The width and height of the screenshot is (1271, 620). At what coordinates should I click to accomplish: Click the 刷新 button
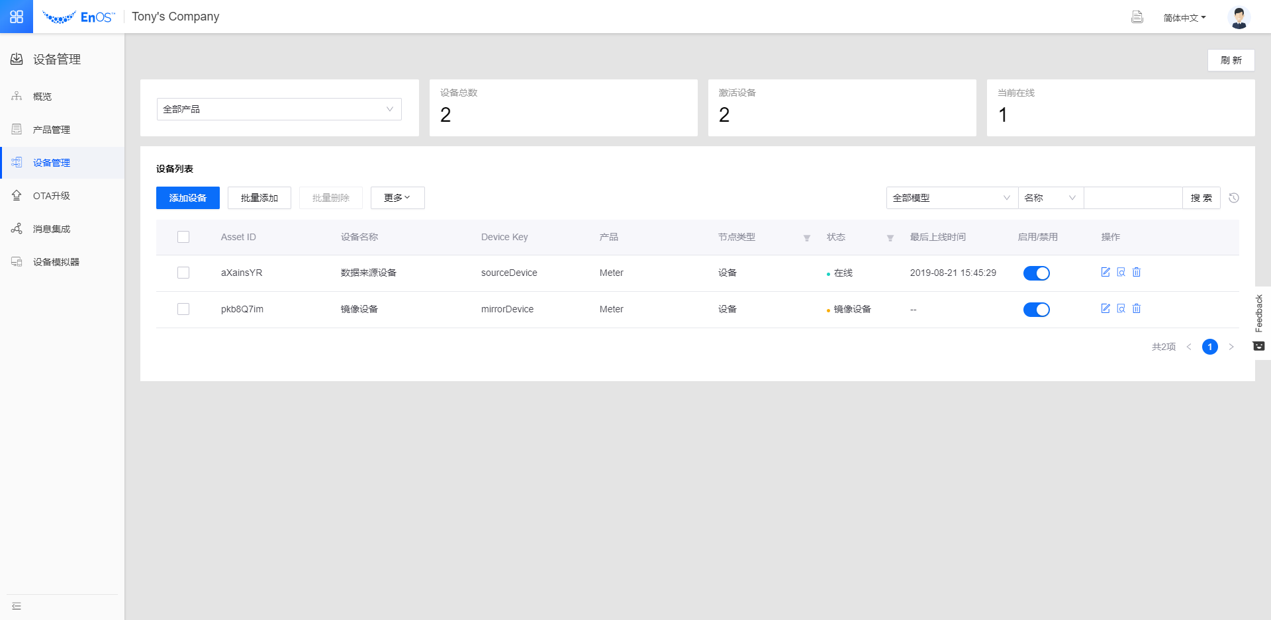pos(1231,60)
